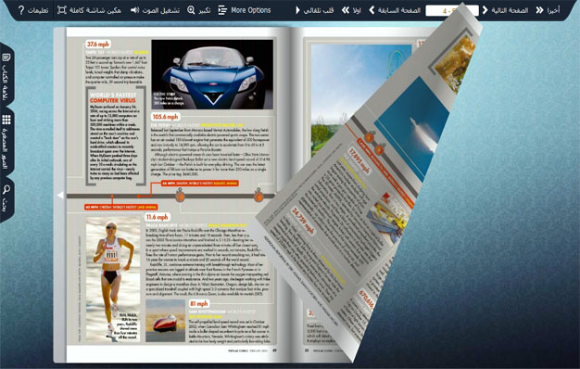Image resolution: width=580 pixels, height=369 pixels.
Task: Click the marathon runner photo
Action: pyautogui.click(x=113, y=279)
